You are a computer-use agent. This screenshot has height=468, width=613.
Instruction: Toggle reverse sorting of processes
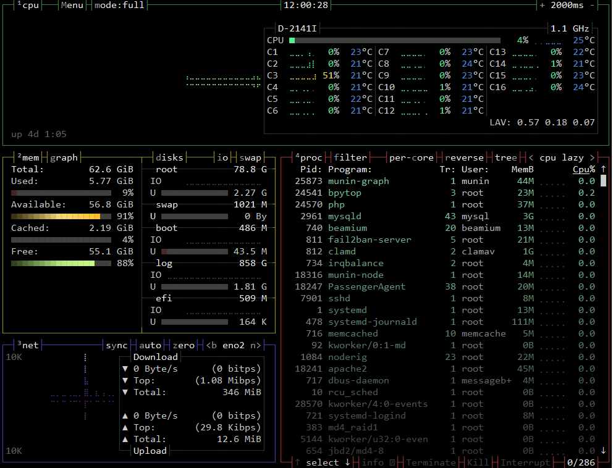pos(464,157)
